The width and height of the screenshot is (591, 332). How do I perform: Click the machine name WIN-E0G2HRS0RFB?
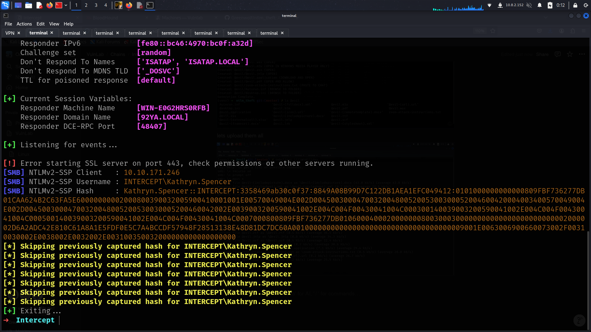point(173,108)
